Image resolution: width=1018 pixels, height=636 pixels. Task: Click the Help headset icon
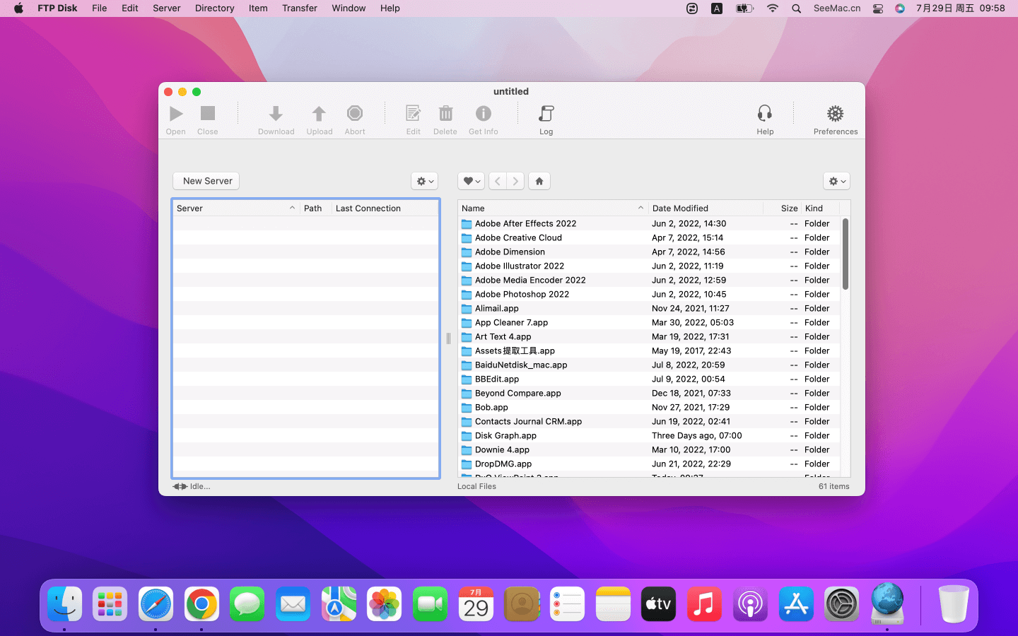point(765,114)
